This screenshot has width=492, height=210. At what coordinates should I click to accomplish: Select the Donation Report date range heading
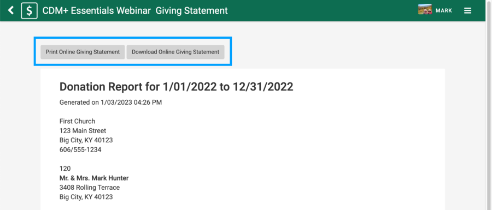click(x=177, y=87)
